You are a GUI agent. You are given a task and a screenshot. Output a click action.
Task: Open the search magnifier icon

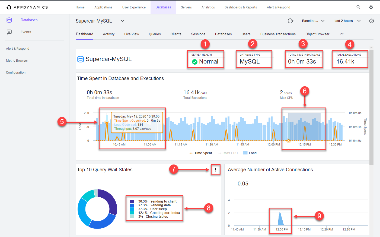click(x=358, y=7)
